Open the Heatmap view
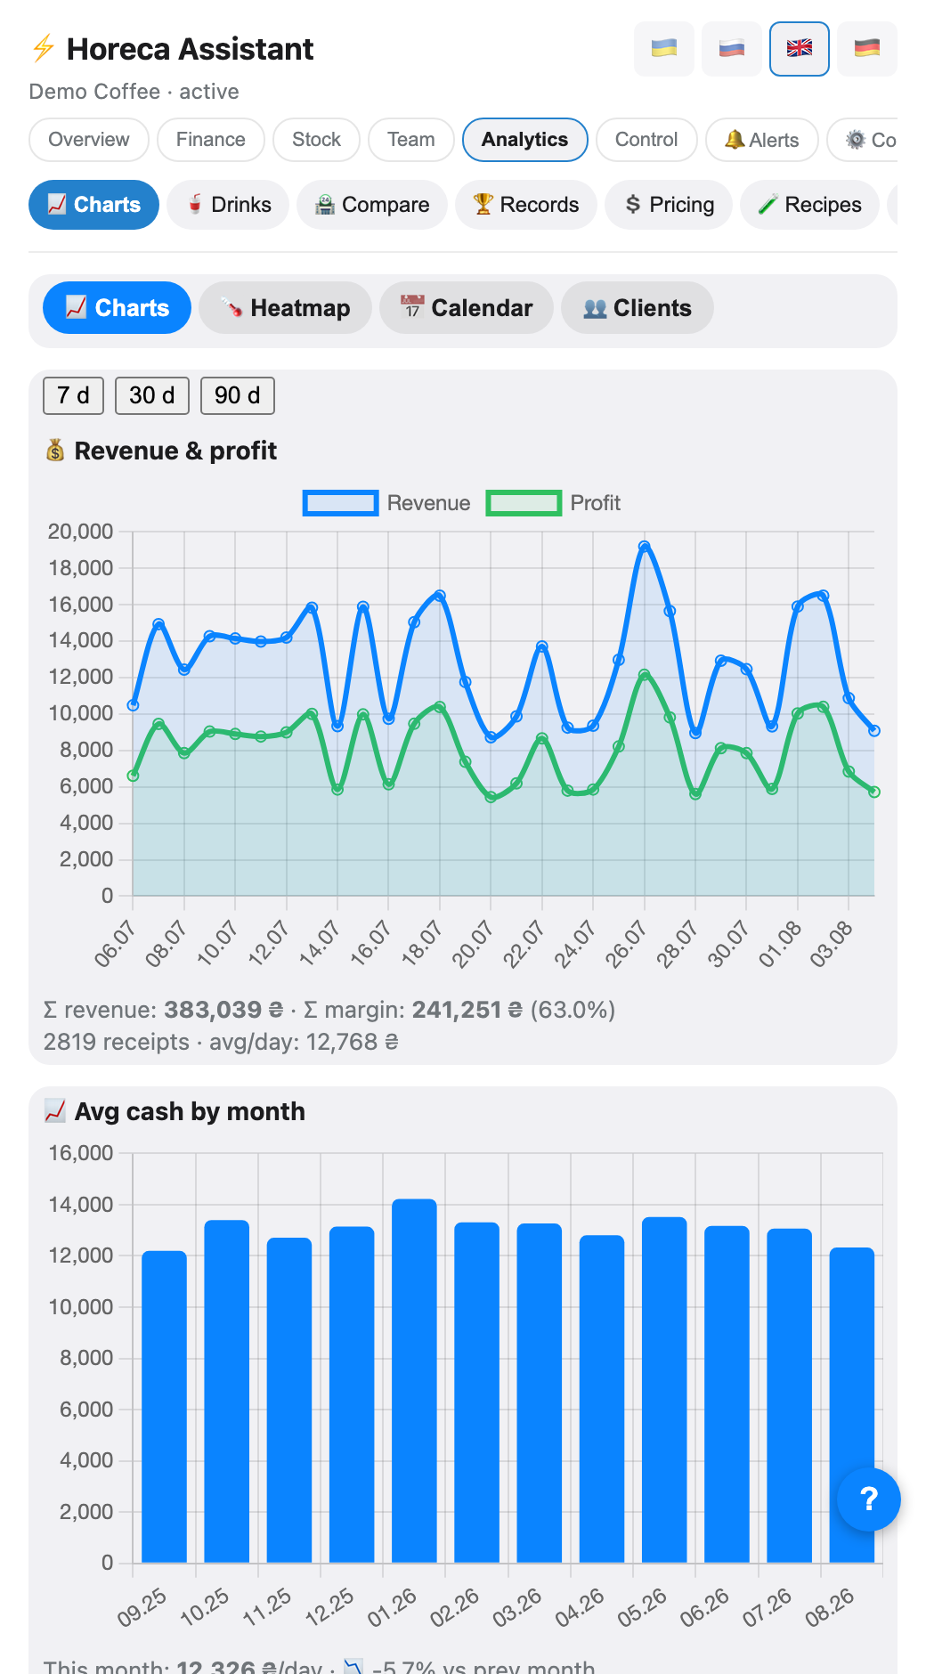 285,308
